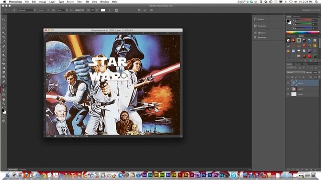Toggle Lock Transparent Pixels in the Layers panel

point(292,77)
